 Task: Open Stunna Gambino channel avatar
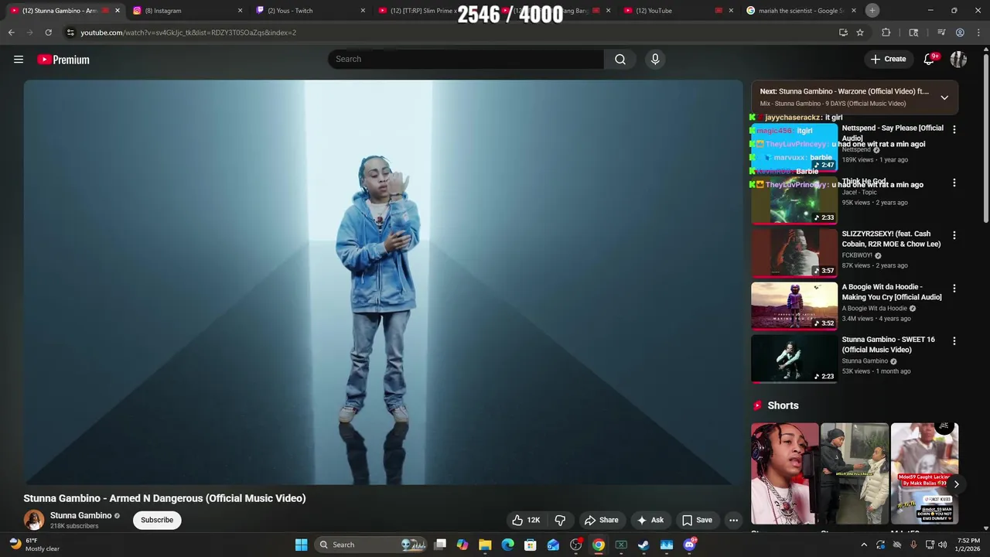coord(33,520)
